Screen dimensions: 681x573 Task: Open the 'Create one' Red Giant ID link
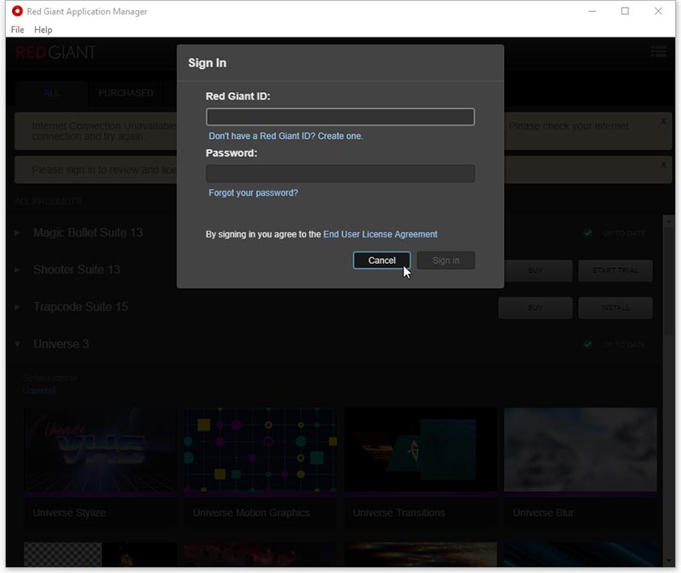pyautogui.click(x=340, y=136)
